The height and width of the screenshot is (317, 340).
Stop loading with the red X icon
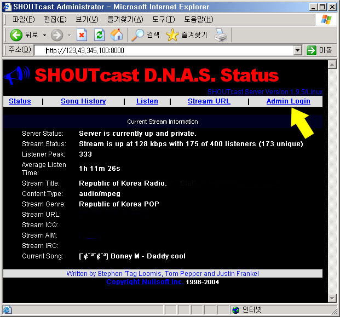tap(82, 35)
